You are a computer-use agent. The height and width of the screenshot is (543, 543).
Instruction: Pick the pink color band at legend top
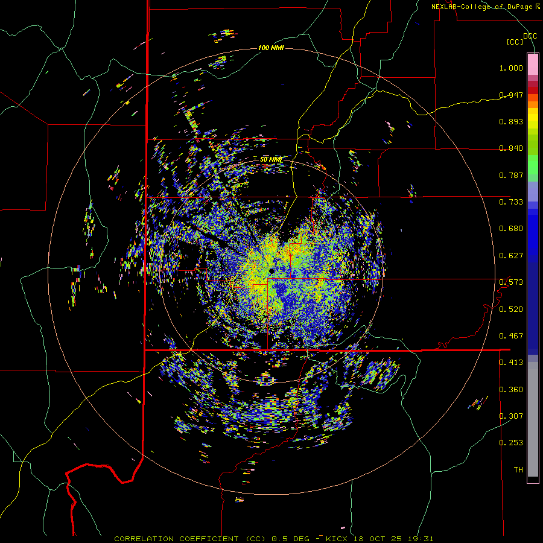533,64
